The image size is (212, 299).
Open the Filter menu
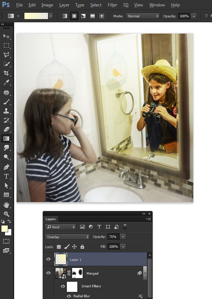112,5
